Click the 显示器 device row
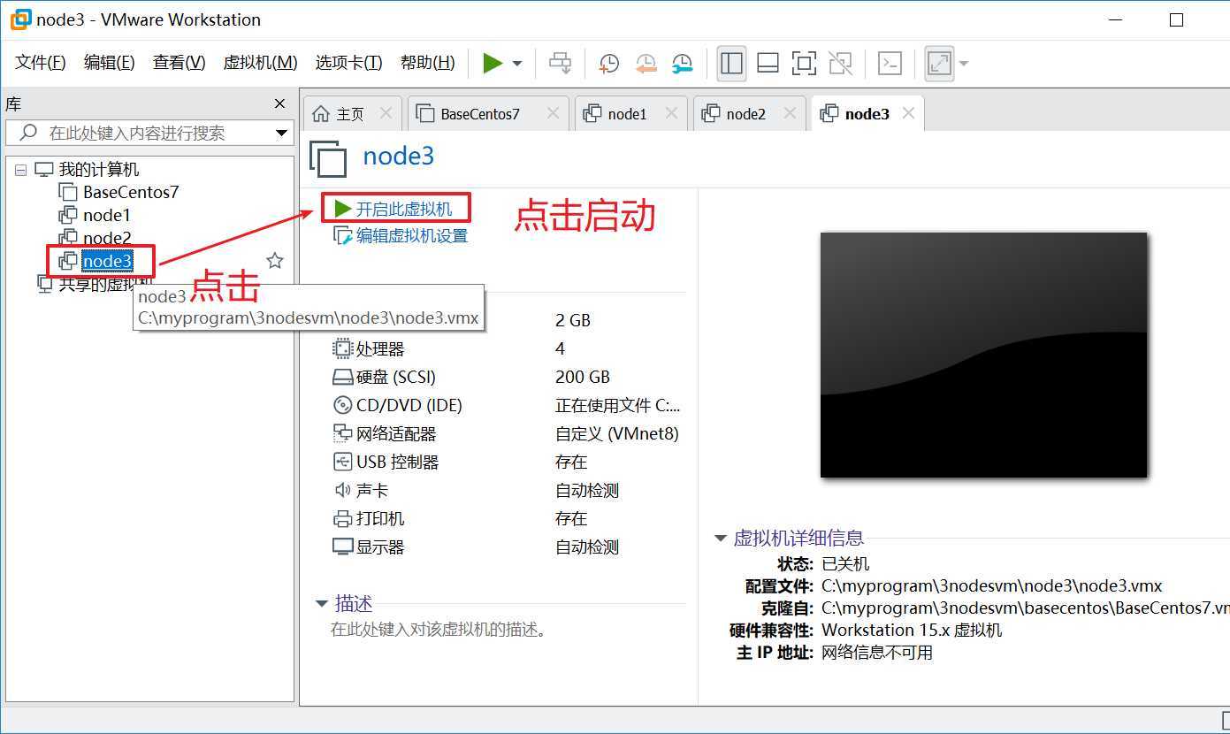This screenshot has width=1230, height=734. click(505, 547)
